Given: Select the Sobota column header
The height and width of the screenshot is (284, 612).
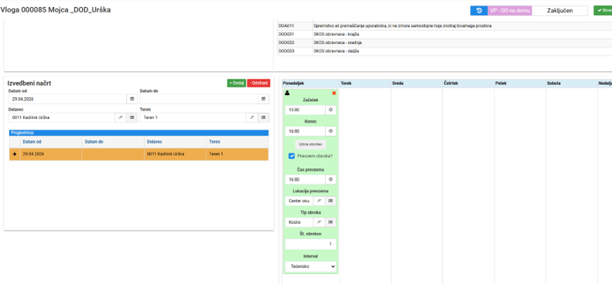Looking at the screenshot, I should click(x=571, y=83).
